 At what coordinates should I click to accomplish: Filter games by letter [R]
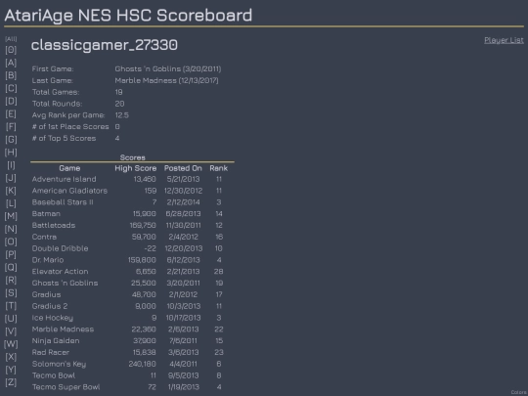point(11,281)
